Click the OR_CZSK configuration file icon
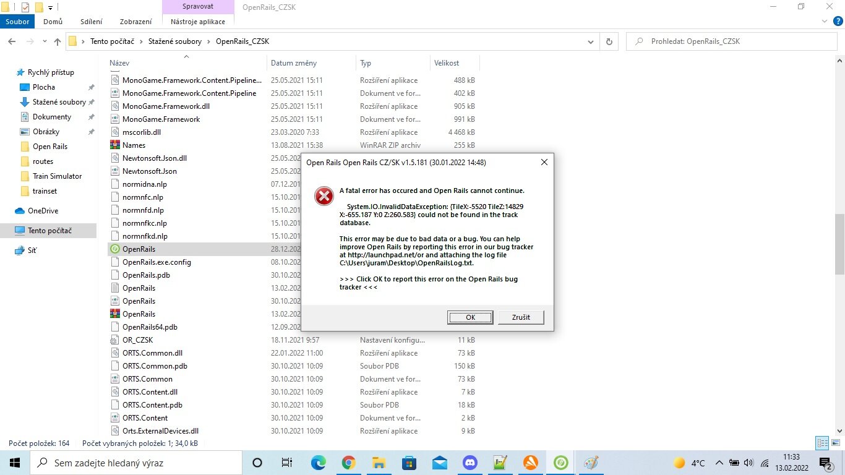This screenshot has height=475, width=845. point(114,340)
